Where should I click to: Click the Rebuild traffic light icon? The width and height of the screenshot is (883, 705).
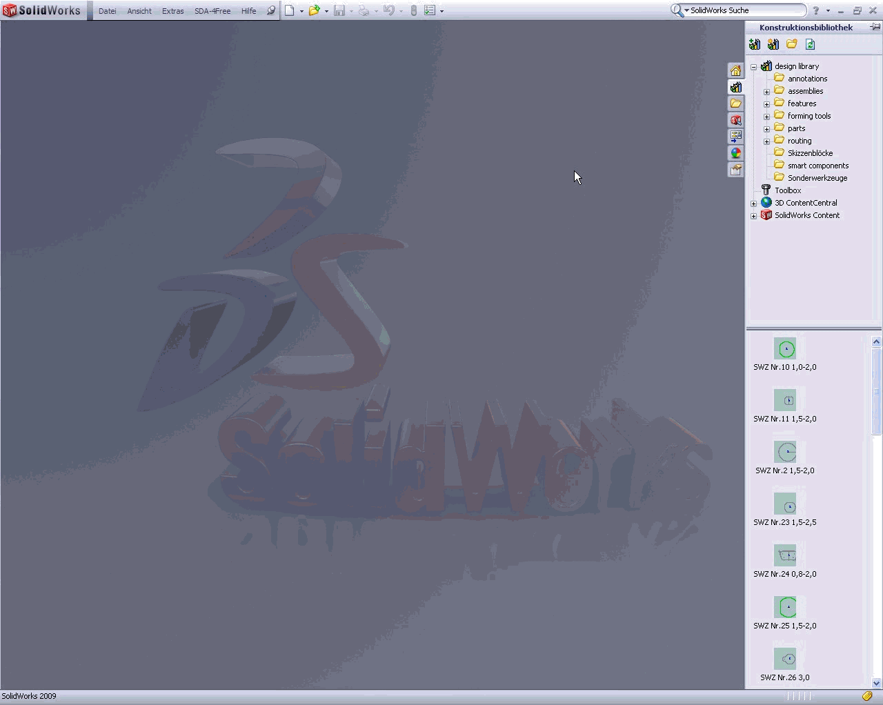[414, 10]
